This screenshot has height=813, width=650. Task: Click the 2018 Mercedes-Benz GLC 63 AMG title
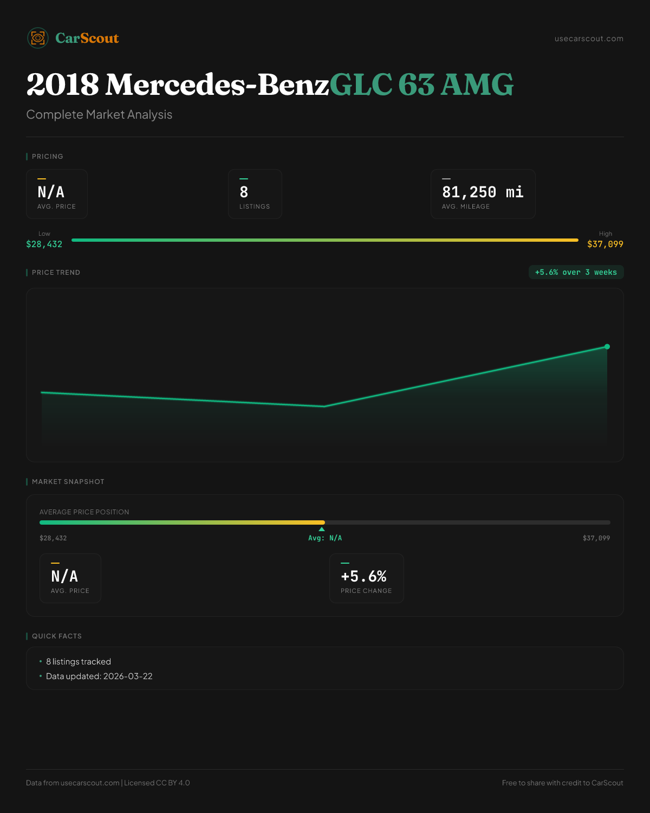click(x=270, y=85)
